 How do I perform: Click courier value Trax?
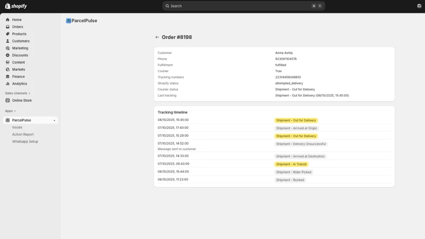click(278, 71)
